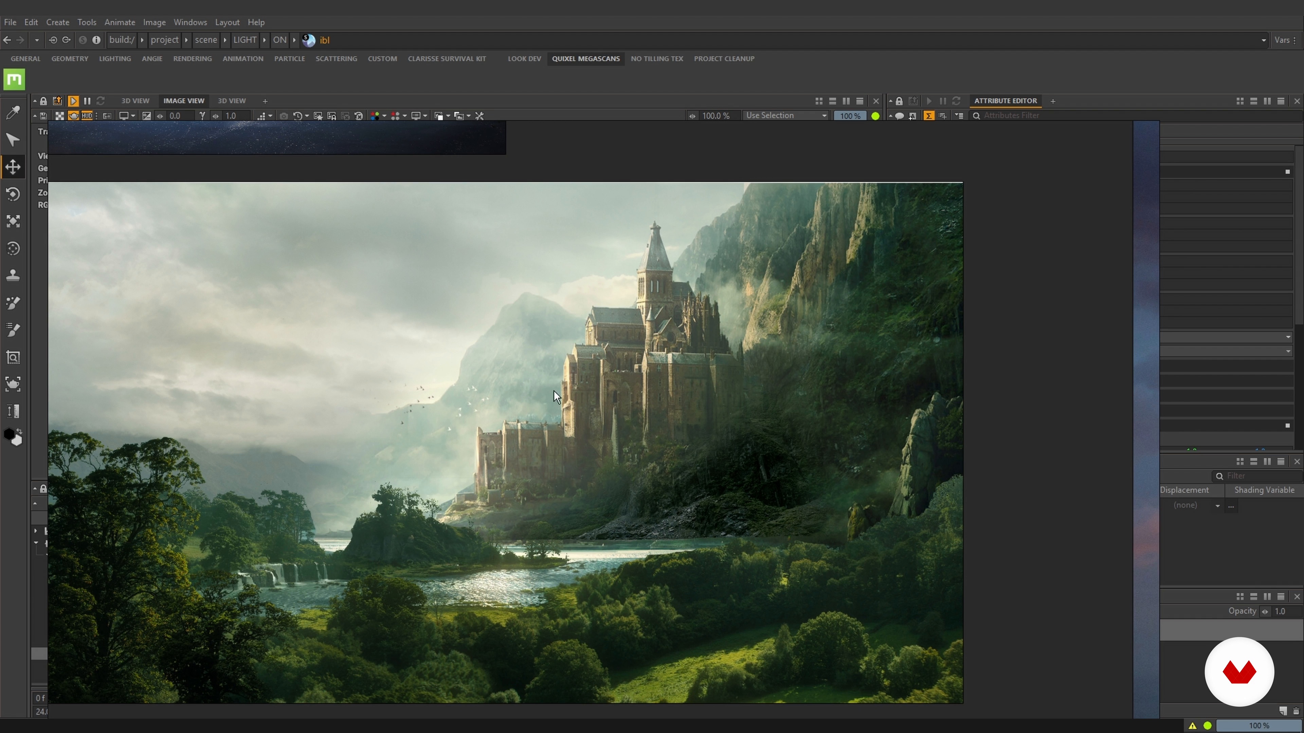1304x733 pixels.
Task: Switch to the IMAGE VIEW tab
Action: point(184,101)
